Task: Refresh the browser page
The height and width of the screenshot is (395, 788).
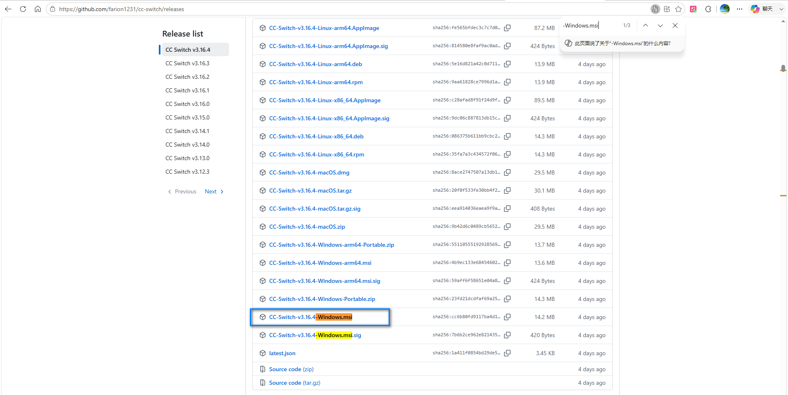Action: (x=23, y=9)
